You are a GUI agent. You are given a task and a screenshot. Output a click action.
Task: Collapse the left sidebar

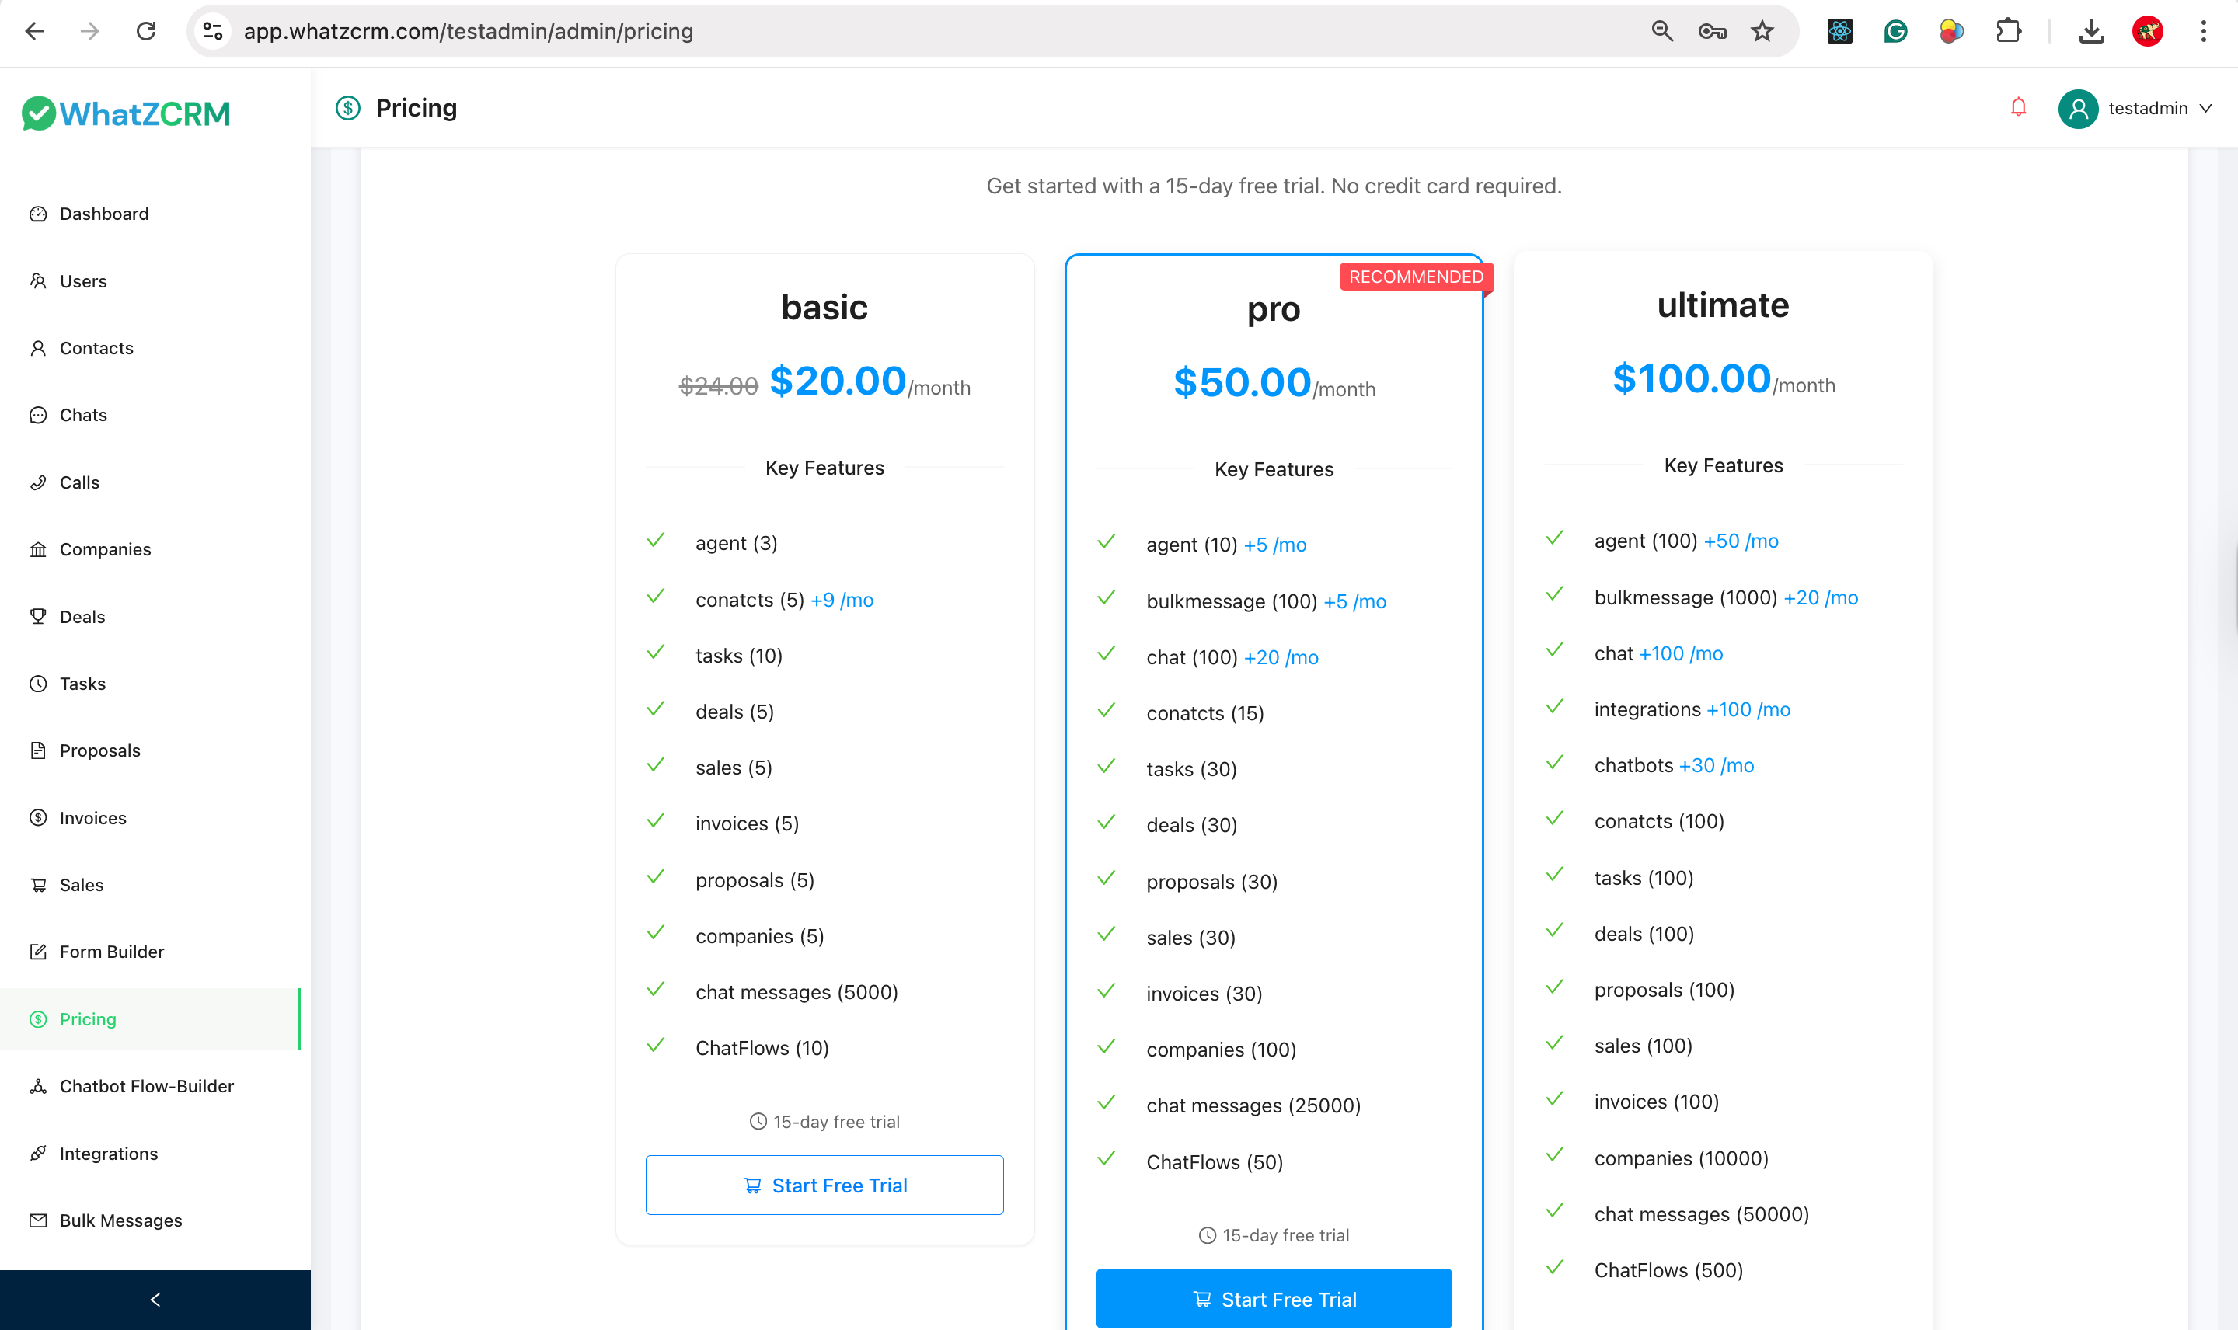[155, 1299]
